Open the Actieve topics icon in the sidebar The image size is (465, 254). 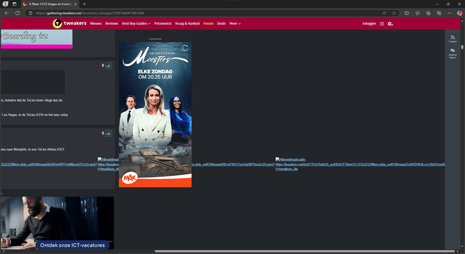pos(453,53)
